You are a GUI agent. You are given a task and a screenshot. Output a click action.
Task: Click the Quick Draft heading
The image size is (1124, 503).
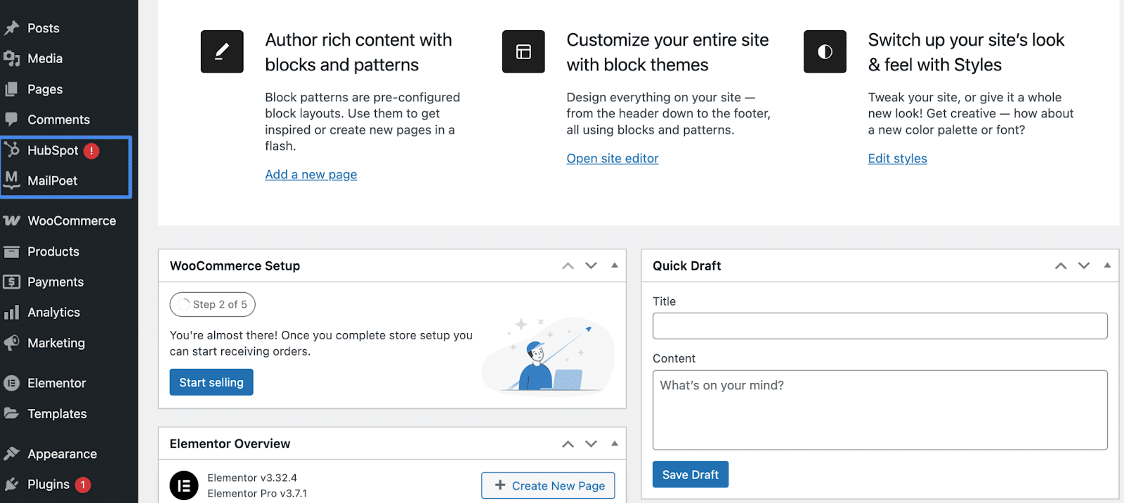[686, 266]
